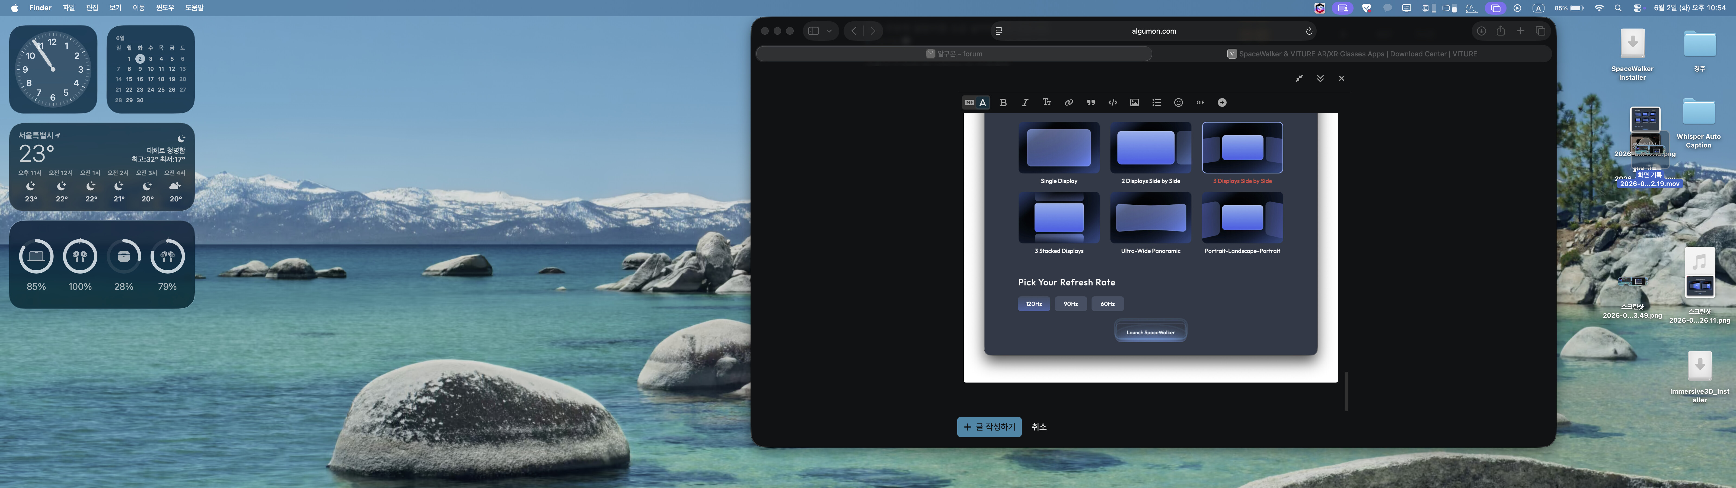Open the 파일 menu
This screenshot has width=1736, height=488.
point(69,8)
